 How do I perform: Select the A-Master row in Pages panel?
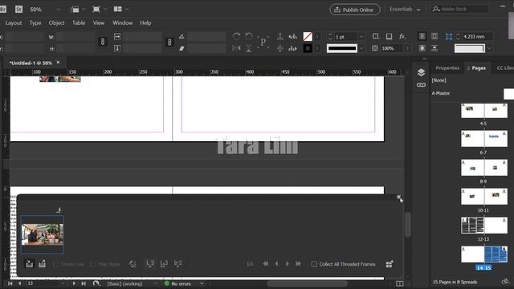coord(472,93)
